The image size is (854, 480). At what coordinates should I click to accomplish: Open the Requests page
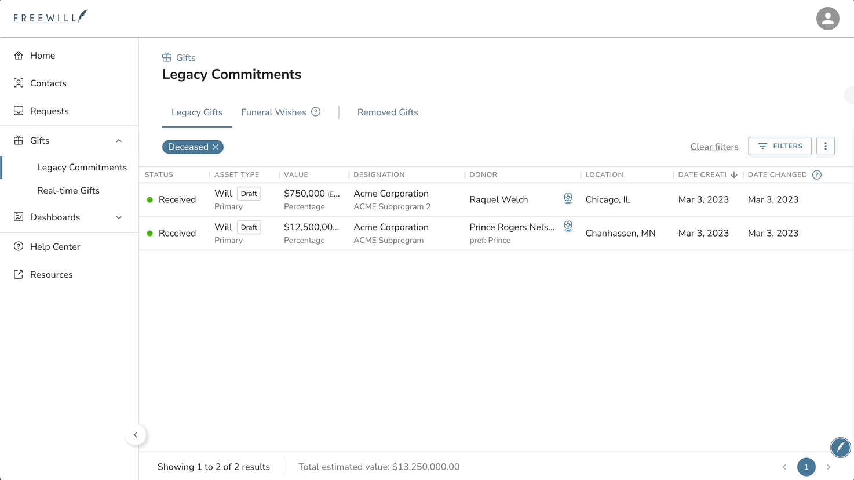(49, 111)
